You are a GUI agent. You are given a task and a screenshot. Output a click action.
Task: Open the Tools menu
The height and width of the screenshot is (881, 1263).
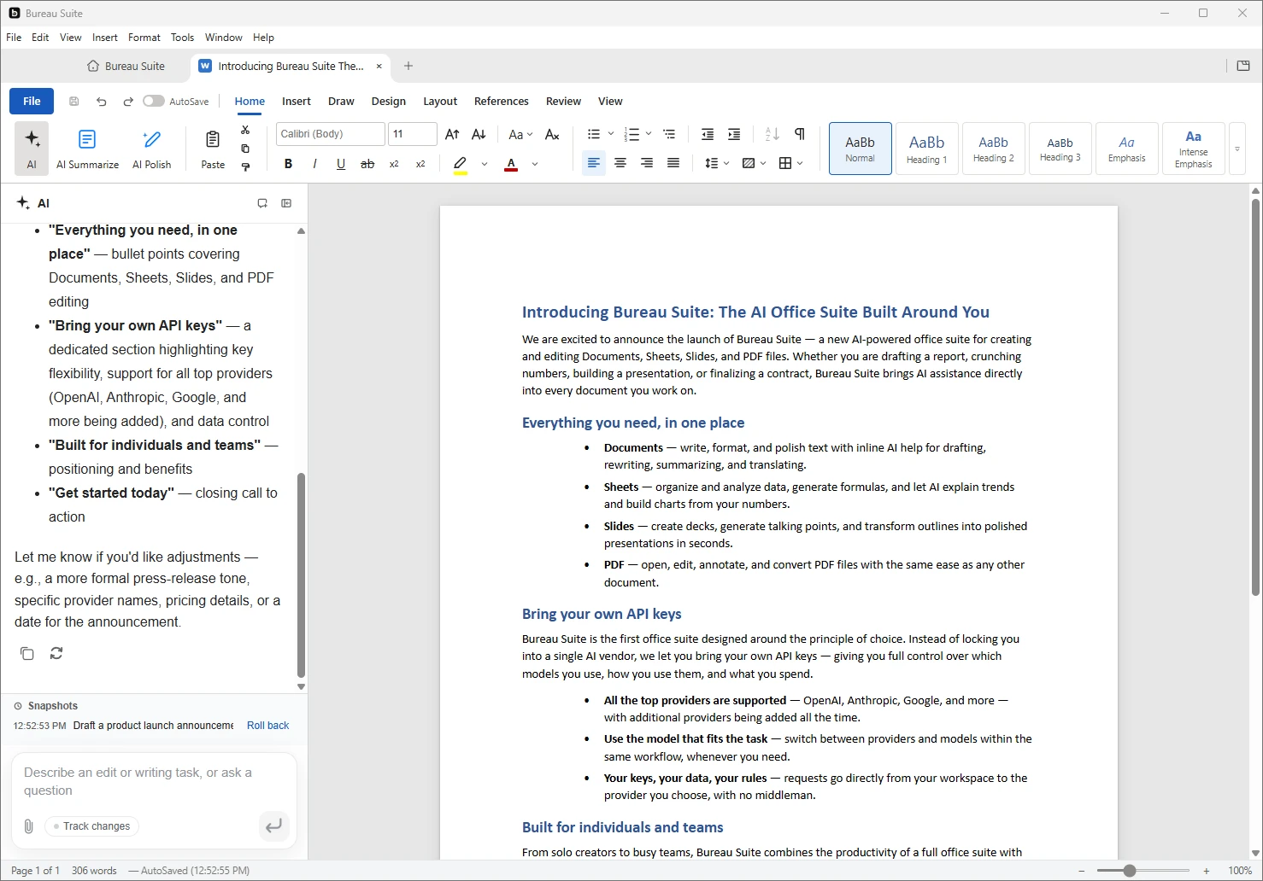tap(182, 38)
